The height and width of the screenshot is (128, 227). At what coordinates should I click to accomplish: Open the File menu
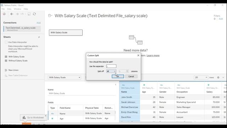[x=3, y=9]
